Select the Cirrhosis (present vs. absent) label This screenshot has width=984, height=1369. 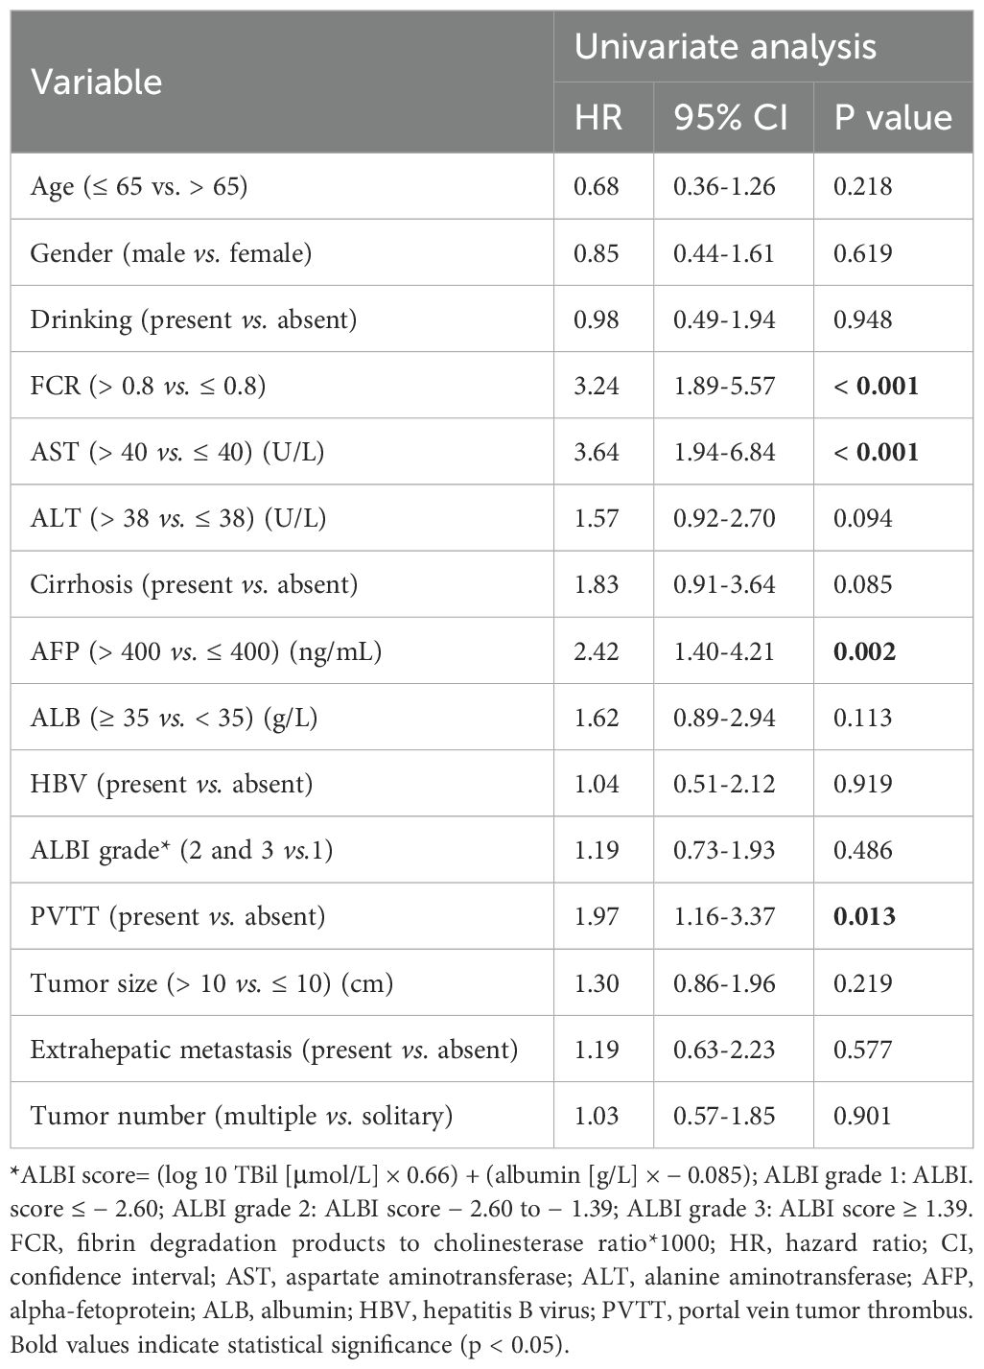[194, 584]
